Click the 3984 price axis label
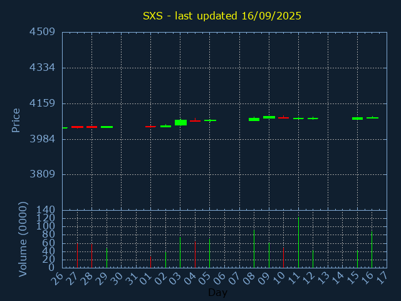Image resolution: width=401 pixels, height=301 pixels. pos(42,139)
